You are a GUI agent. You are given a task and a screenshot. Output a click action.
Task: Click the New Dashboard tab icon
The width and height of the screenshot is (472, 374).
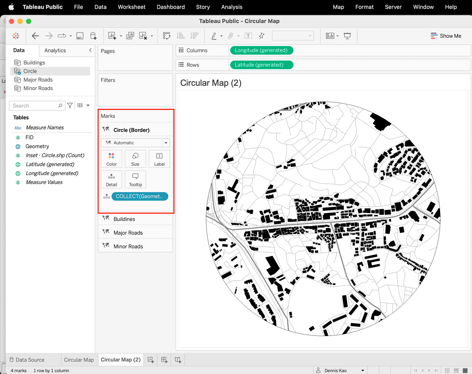coord(164,359)
